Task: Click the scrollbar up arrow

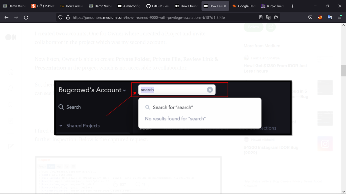Action: [x=343, y=25]
